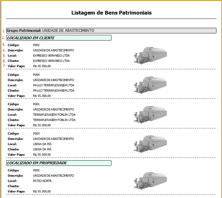Image resolution: width=222 pixels, height=198 pixels.
Task: Click the equipment image for item P004
Action: [x=150, y=84]
